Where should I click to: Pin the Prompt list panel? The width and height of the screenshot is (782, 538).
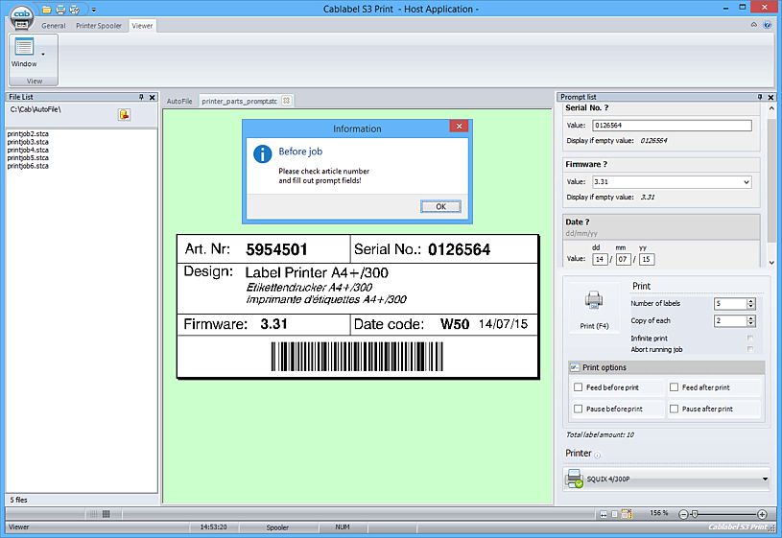(760, 97)
